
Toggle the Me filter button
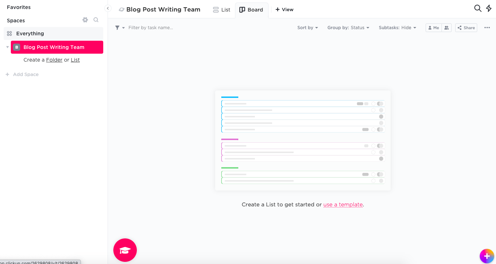(434, 28)
